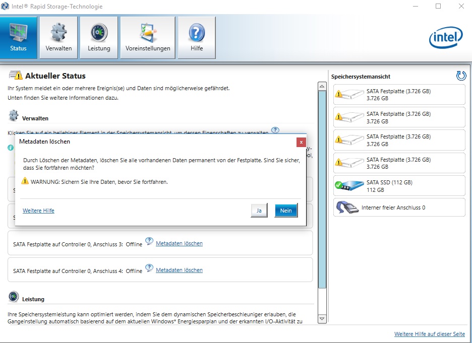The width and height of the screenshot is (472, 343).
Task: Click the green info icon behind dialog
Action: (x=11, y=148)
